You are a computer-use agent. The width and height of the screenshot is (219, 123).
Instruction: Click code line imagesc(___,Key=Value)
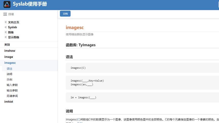point(87,81)
